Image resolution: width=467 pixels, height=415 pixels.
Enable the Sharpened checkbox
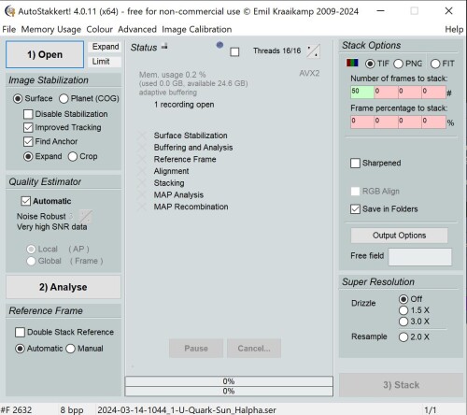[x=355, y=163]
